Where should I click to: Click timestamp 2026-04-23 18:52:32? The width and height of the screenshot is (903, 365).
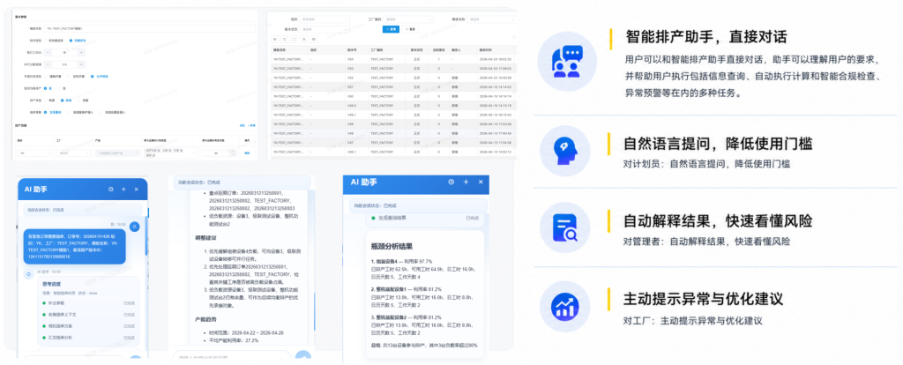point(496,59)
